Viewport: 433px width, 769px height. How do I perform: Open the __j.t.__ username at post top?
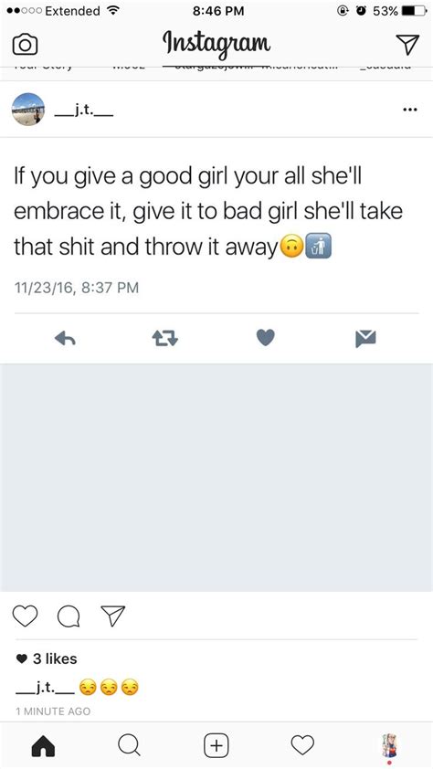[84, 112]
